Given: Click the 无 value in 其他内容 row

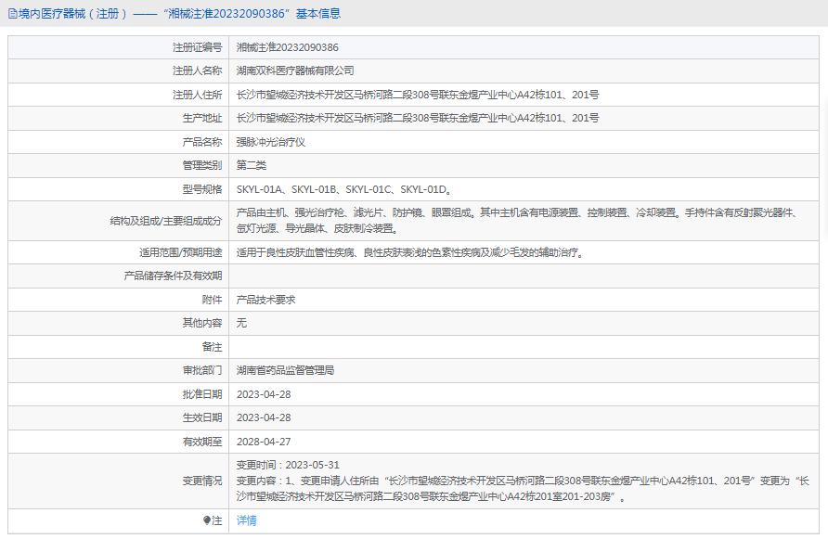Looking at the screenshot, I should click(241, 323).
